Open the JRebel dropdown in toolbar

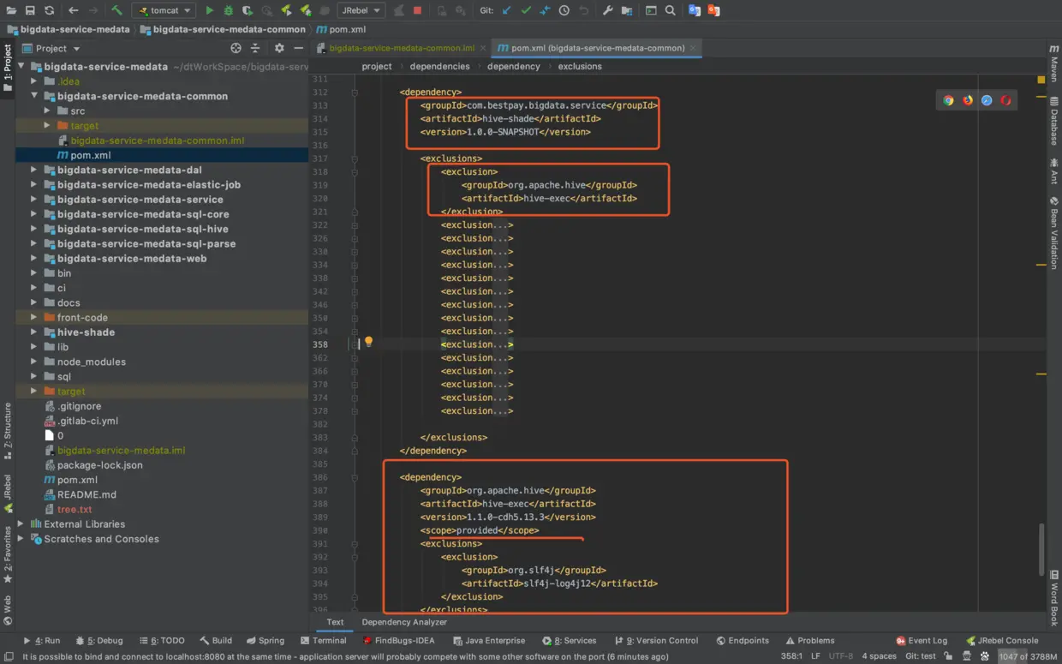pos(360,10)
